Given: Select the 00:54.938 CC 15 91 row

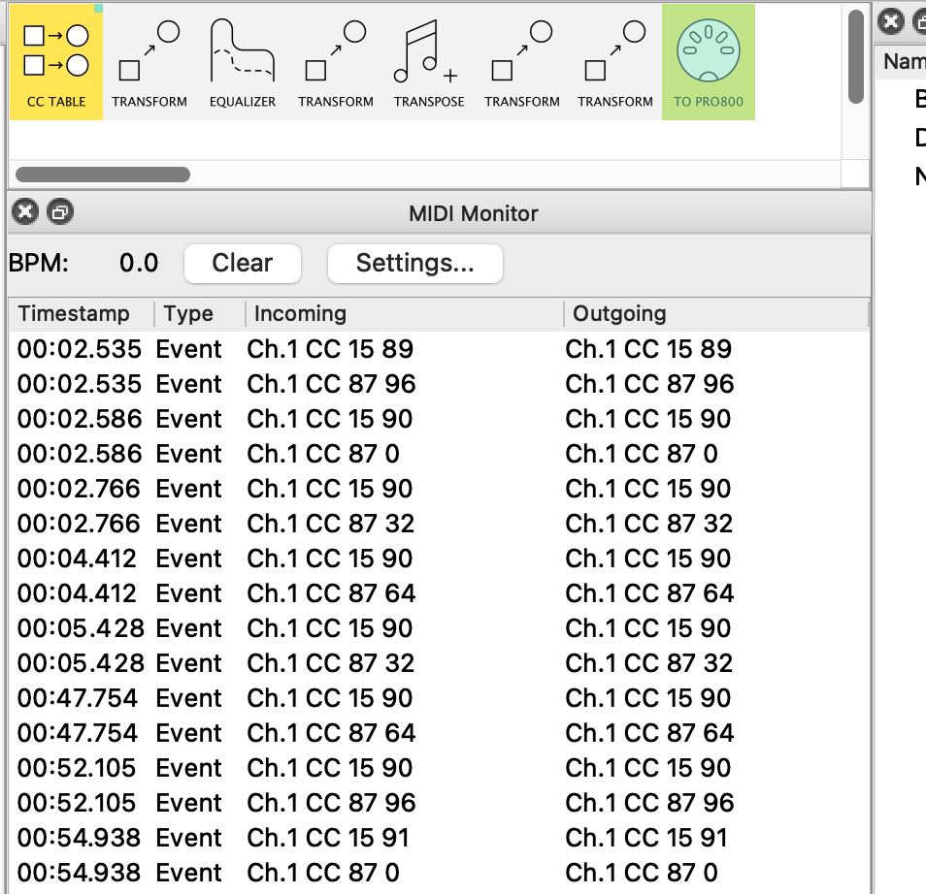Looking at the screenshot, I should [x=330, y=838].
